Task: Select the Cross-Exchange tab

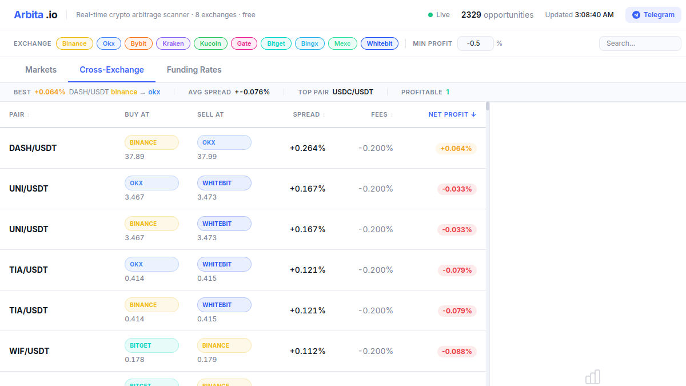Action: tap(112, 70)
